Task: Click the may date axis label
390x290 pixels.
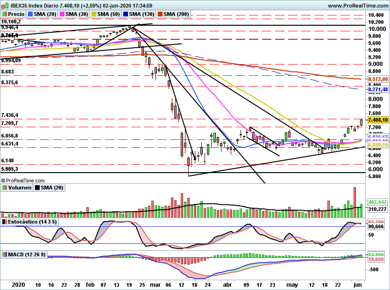Action: [292, 285]
